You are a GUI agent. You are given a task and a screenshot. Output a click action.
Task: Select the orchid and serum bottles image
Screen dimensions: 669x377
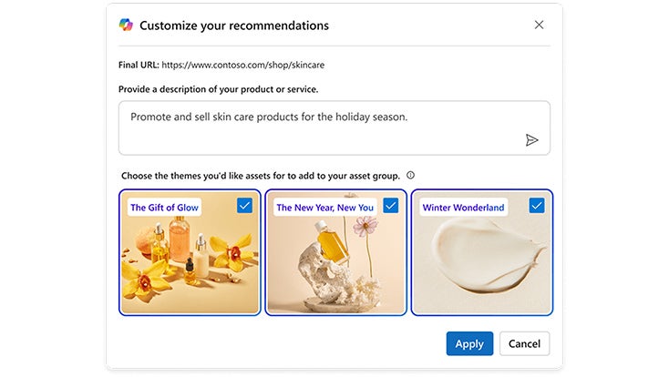(x=190, y=264)
